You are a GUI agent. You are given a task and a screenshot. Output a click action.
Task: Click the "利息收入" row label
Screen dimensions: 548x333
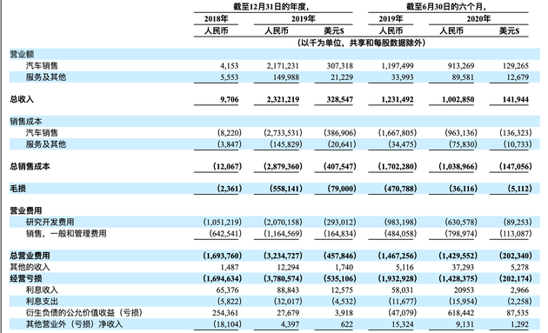click(42, 290)
